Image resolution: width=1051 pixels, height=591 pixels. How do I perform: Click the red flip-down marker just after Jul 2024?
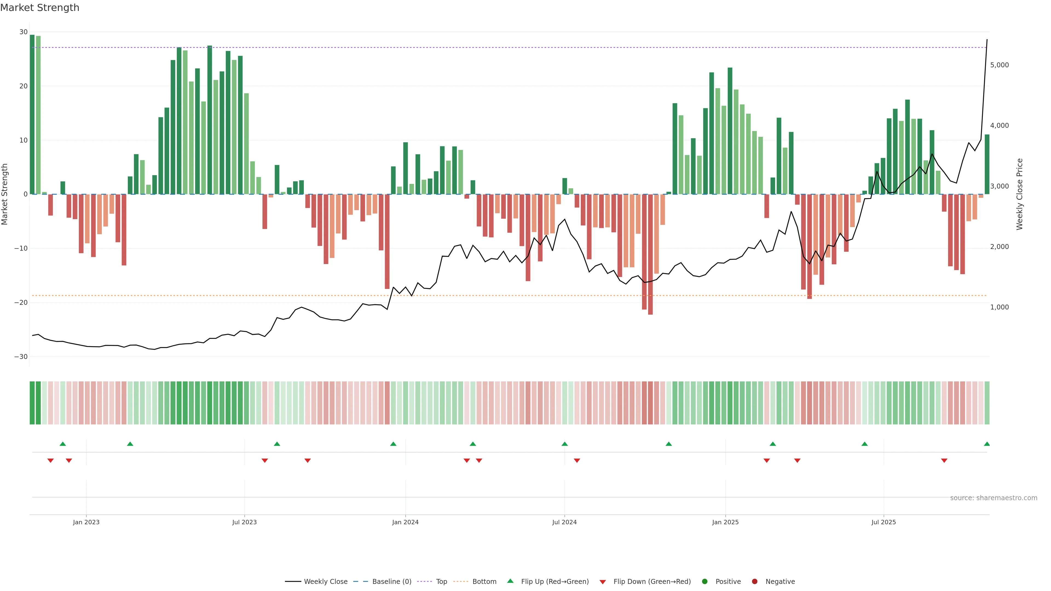tap(577, 460)
